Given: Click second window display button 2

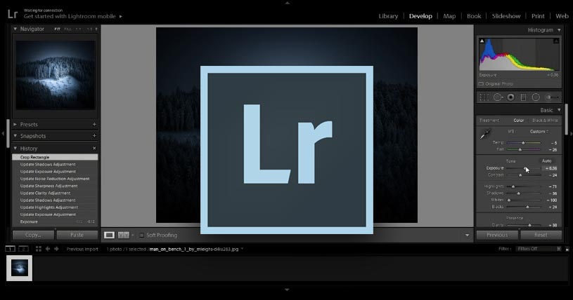Looking at the screenshot, I should click(23, 249).
